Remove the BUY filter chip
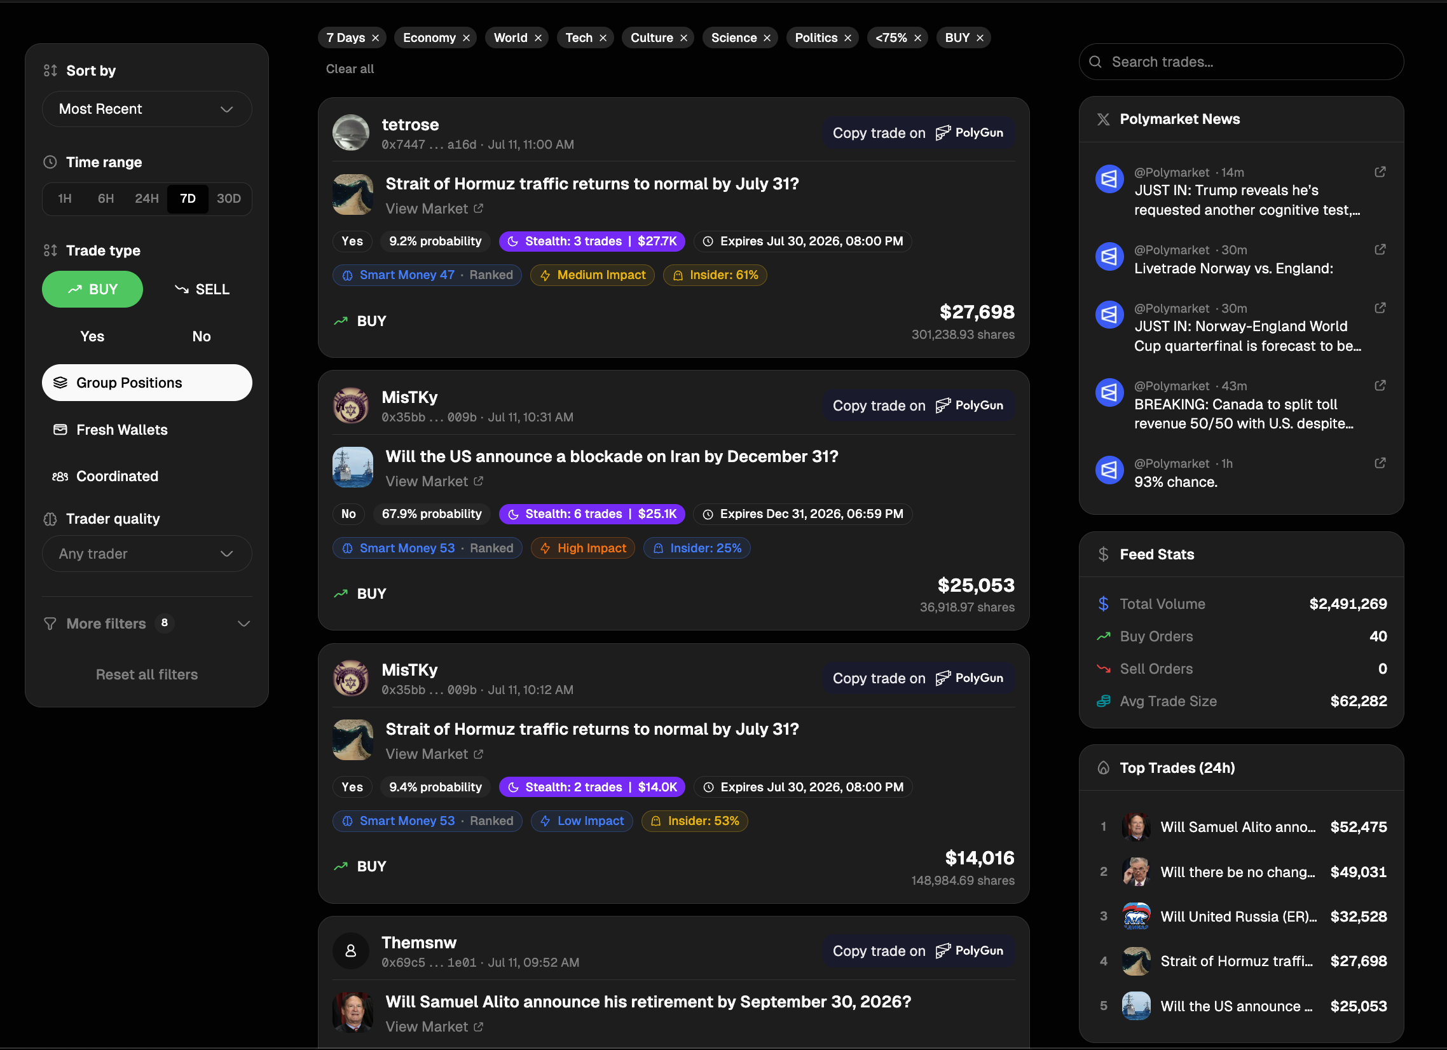This screenshot has width=1447, height=1050. [980, 38]
